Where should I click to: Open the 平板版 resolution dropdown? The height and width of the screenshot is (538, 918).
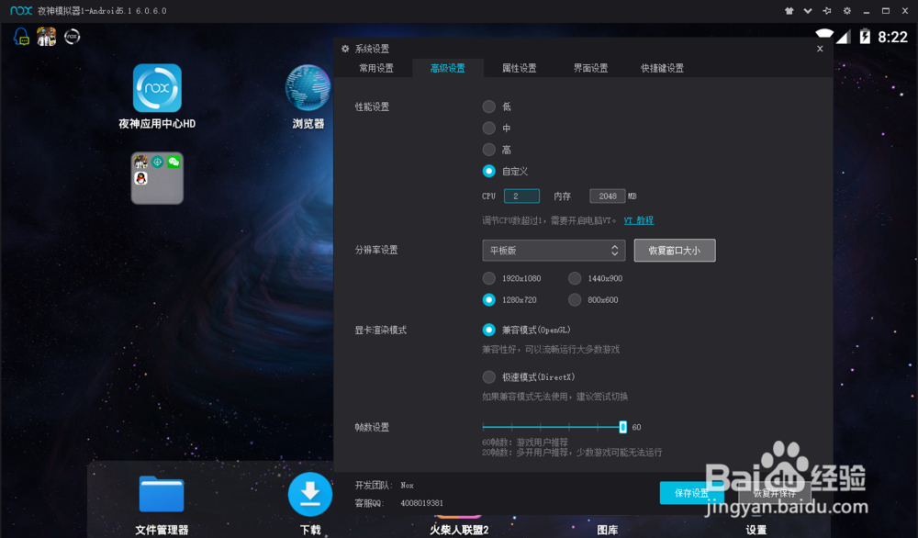(x=554, y=250)
